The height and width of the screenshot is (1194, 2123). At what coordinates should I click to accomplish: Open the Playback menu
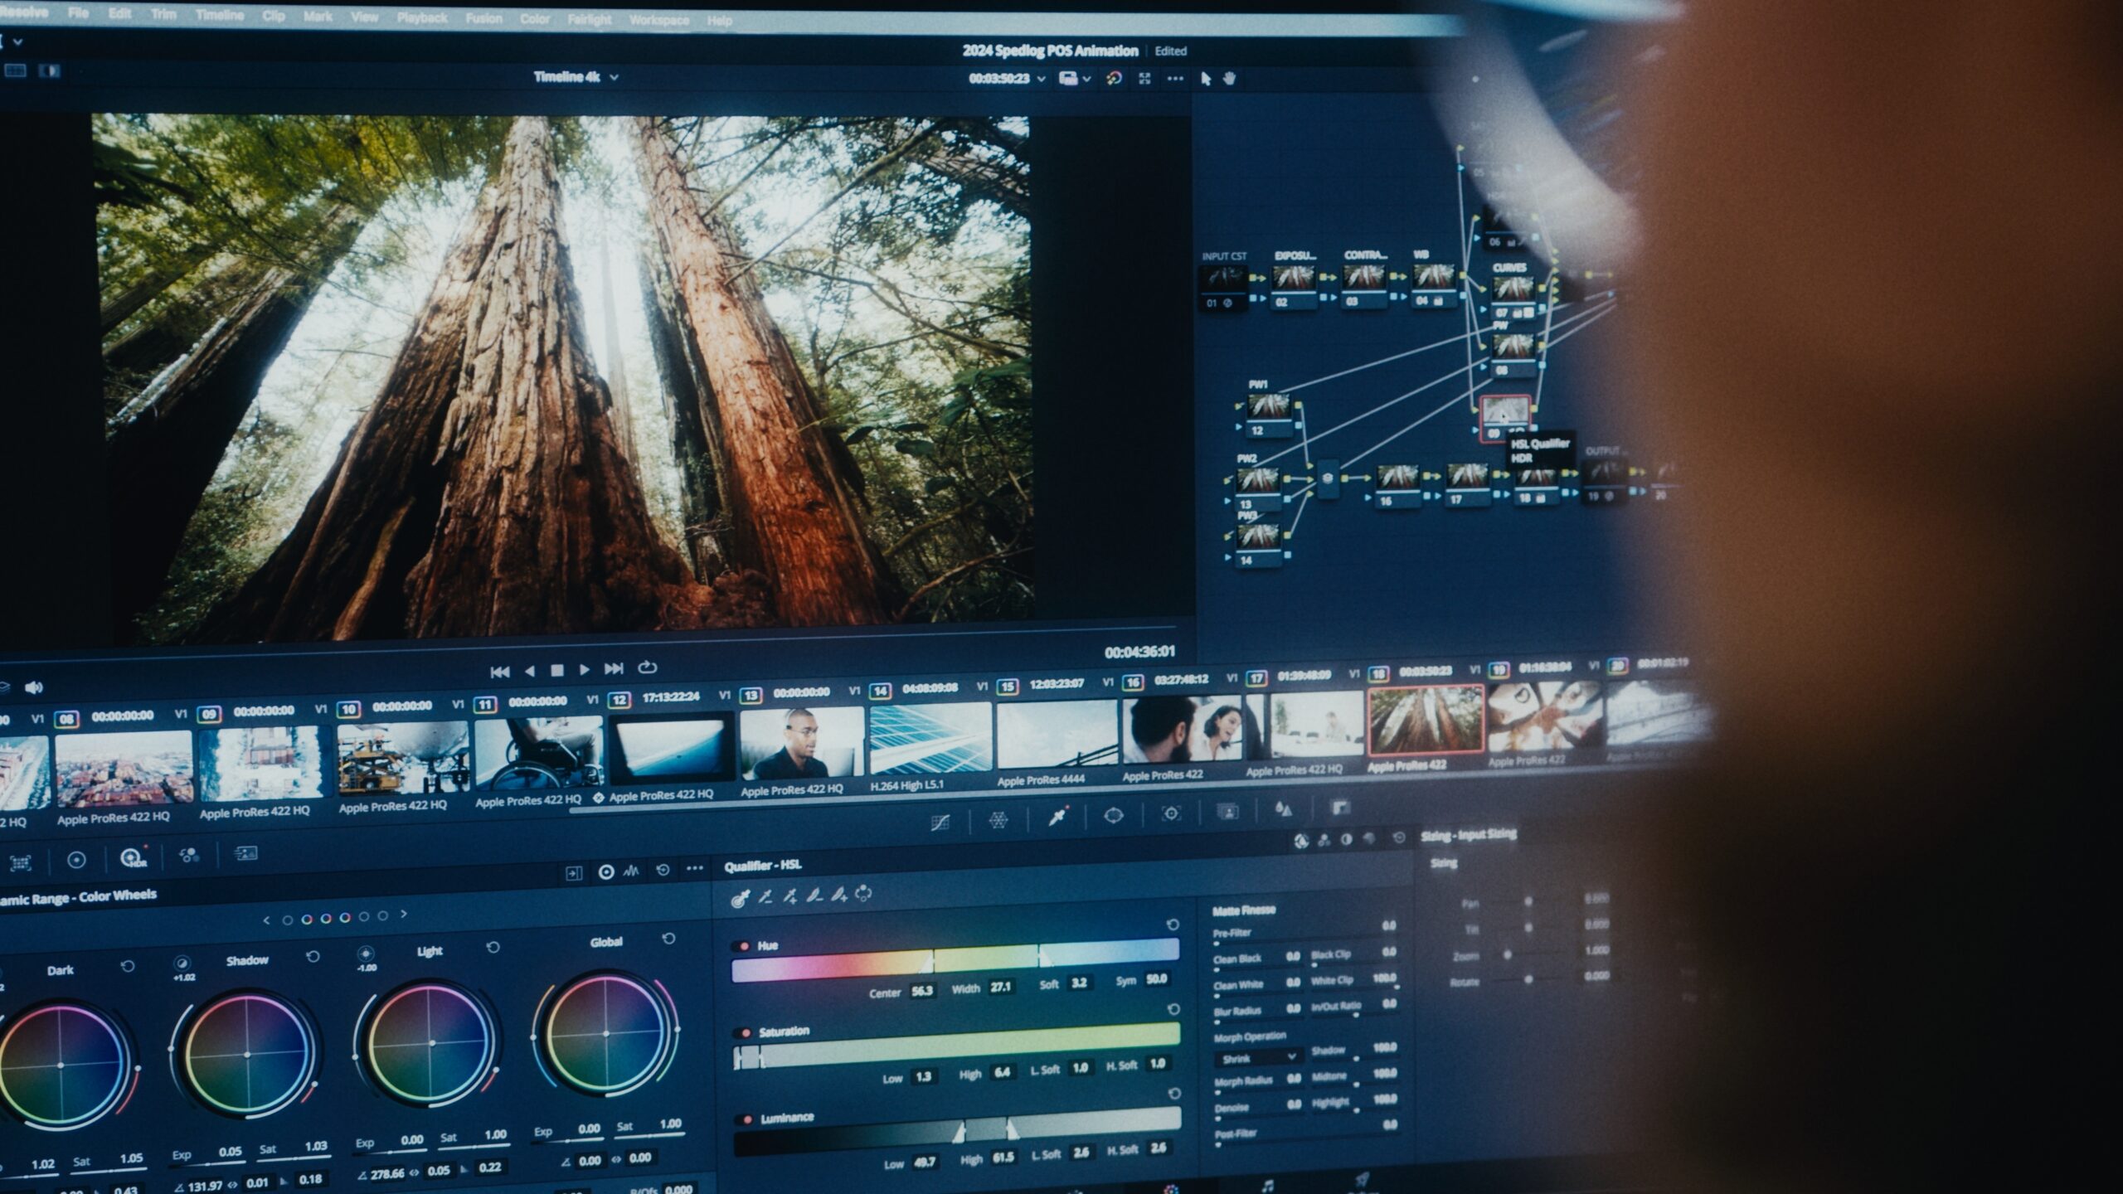tap(422, 17)
